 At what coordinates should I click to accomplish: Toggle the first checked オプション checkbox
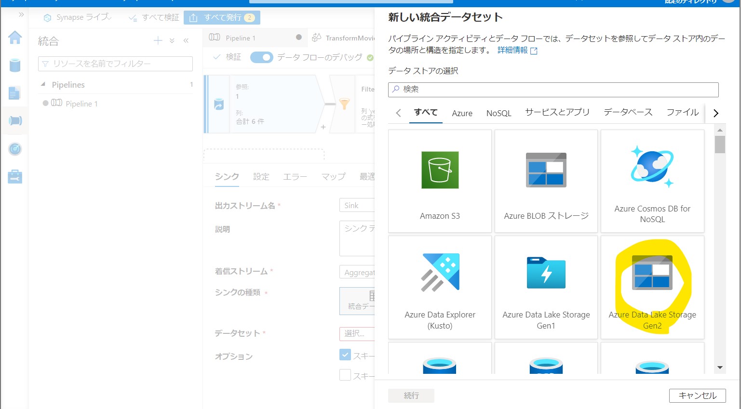pos(345,355)
